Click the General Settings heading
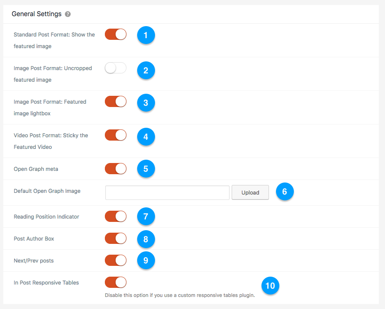This screenshot has width=385, height=309. pos(36,14)
